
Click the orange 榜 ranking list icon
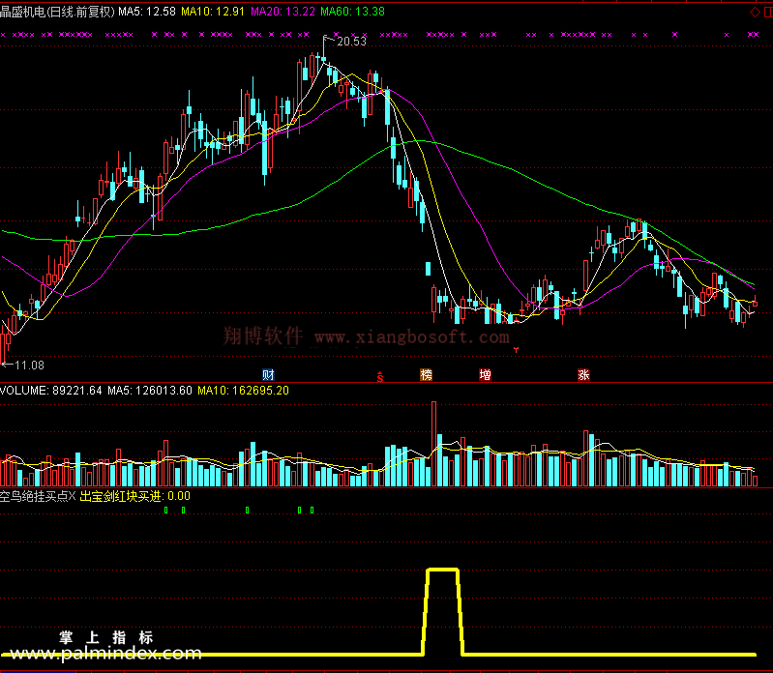tap(426, 375)
